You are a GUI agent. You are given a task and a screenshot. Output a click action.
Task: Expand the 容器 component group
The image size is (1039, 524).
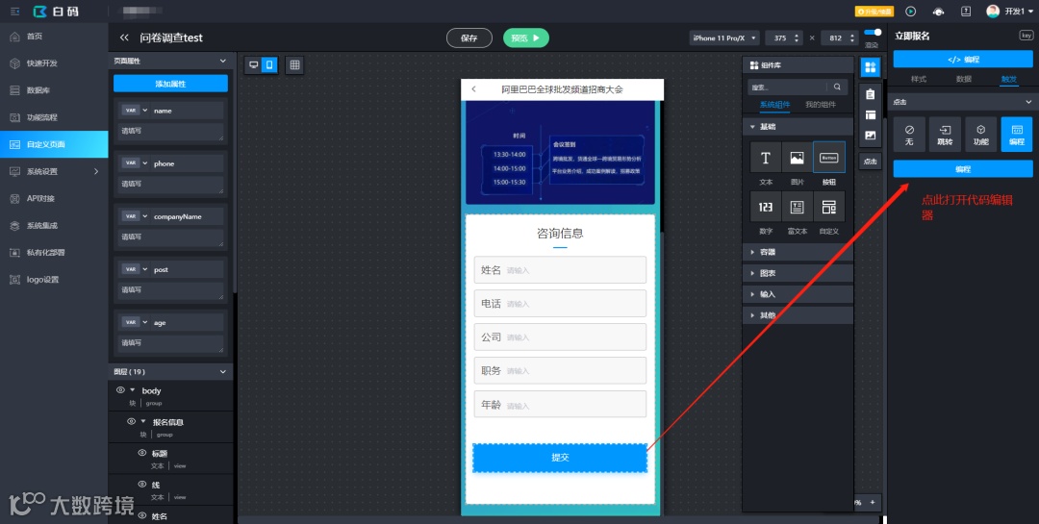pos(798,253)
